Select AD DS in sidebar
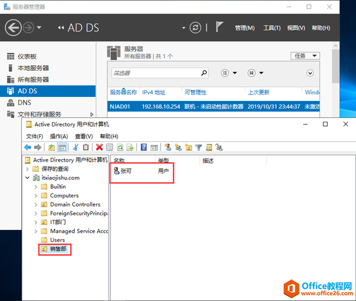The image size is (356, 301). (47, 91)
